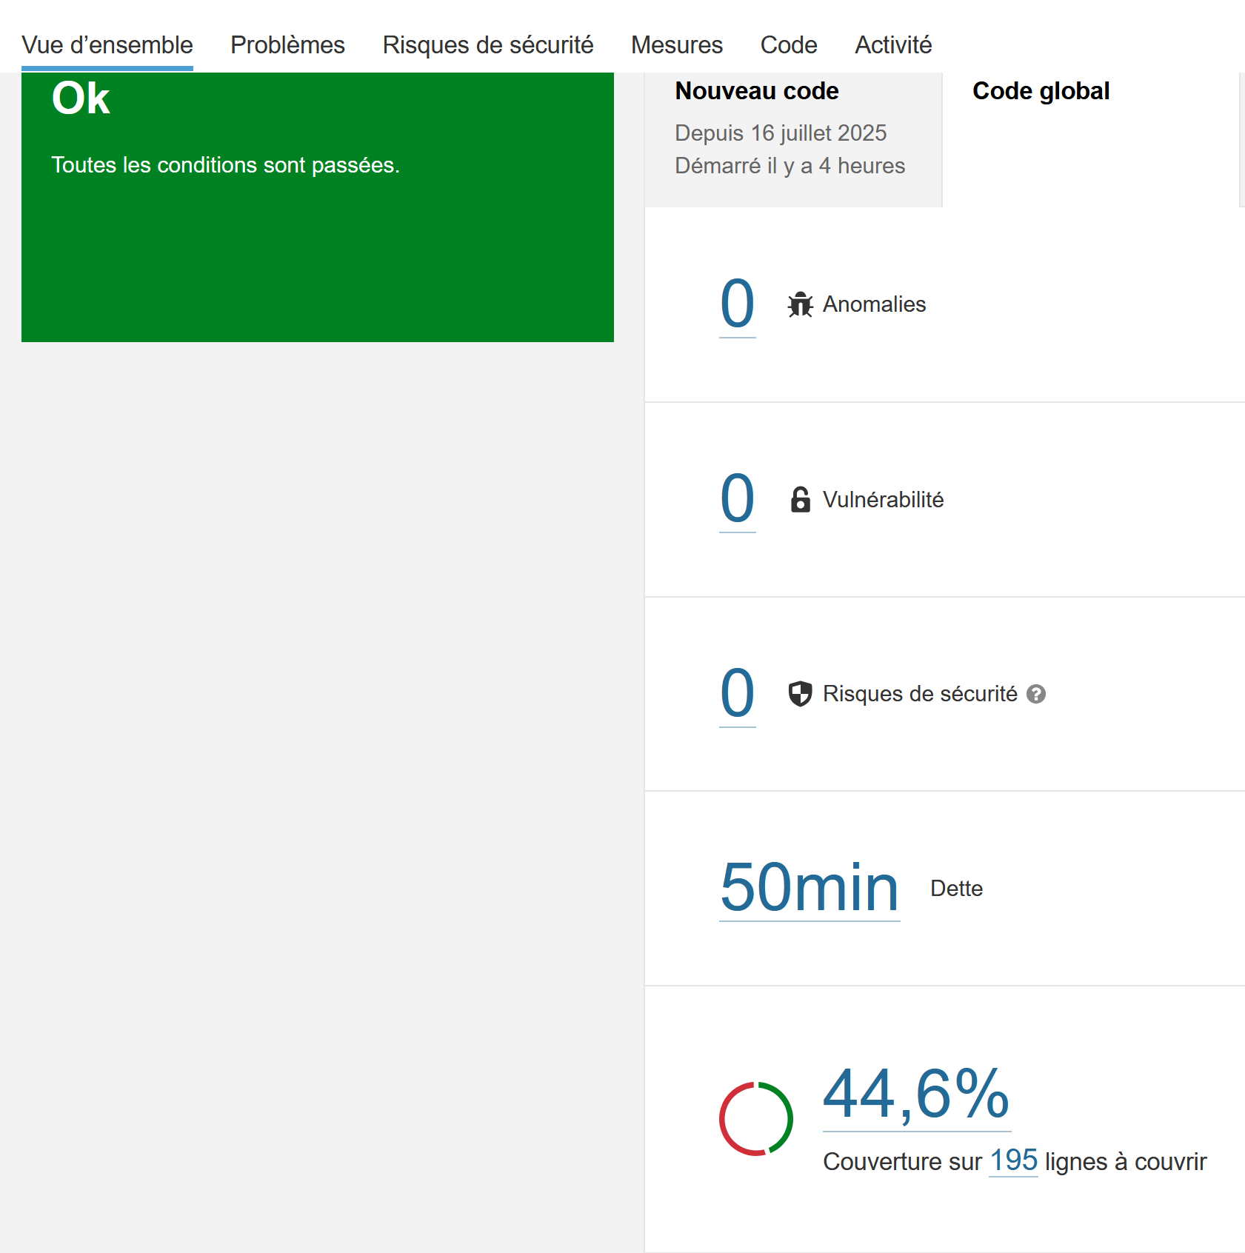
Task: Click the Dette label
Action: pos(956,889)
